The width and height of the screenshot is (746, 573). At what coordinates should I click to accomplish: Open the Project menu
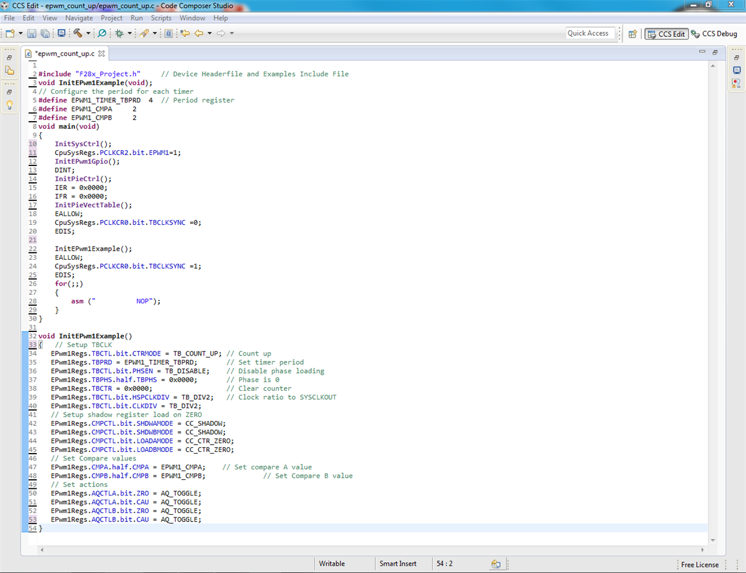tap(112, 18)
